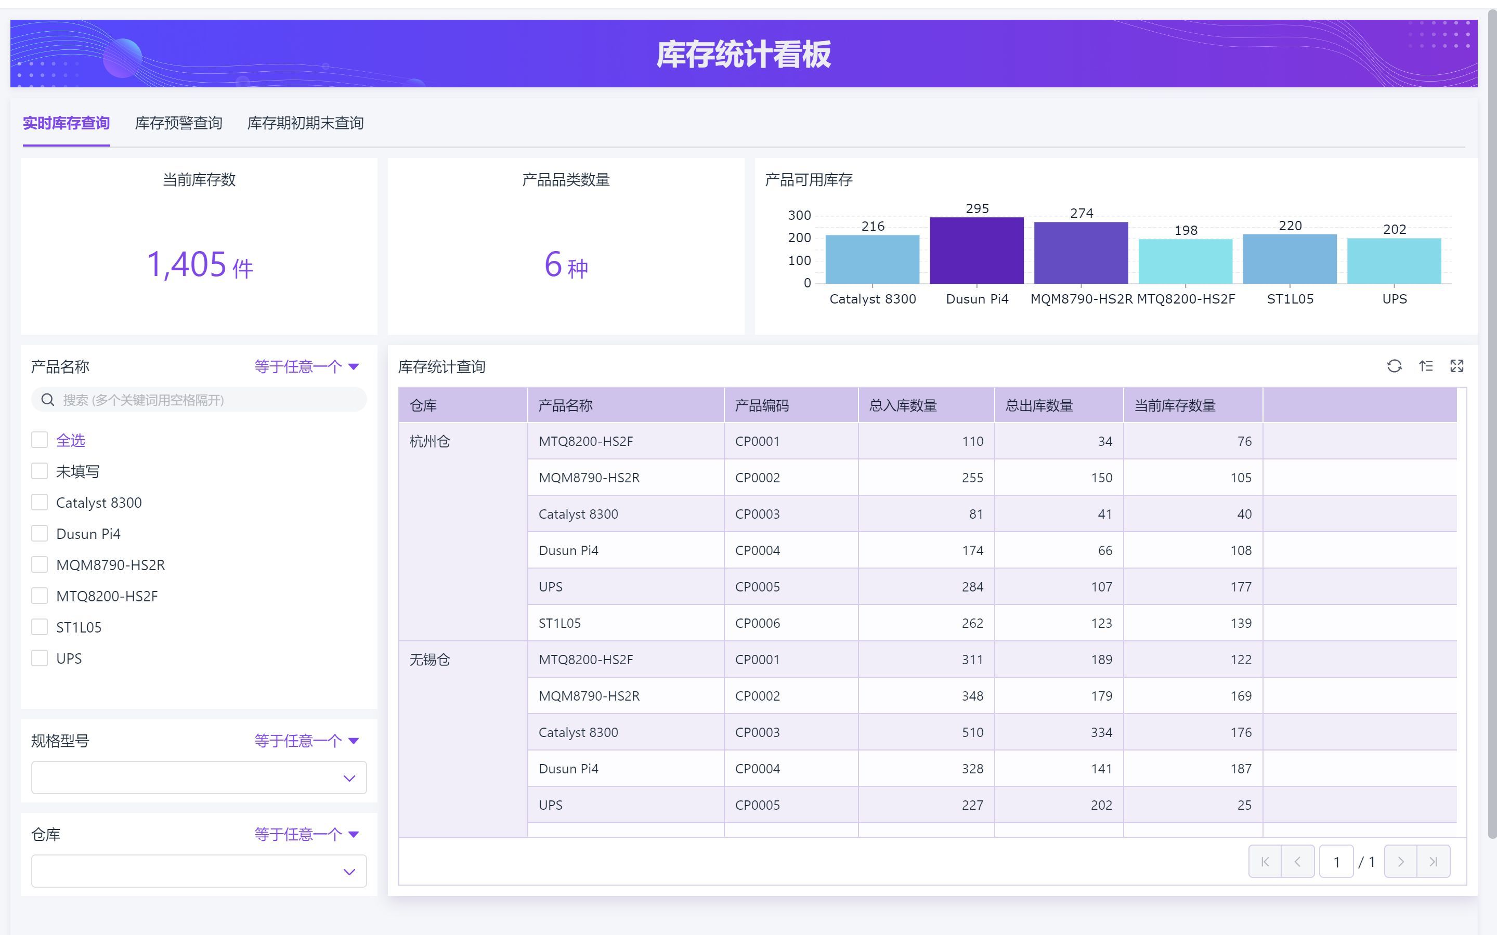The width and height of the screenshot is (1497, 935).
Task: Tick the Catalyst 8300 checkbox
Action: click(x=40, y=502)
